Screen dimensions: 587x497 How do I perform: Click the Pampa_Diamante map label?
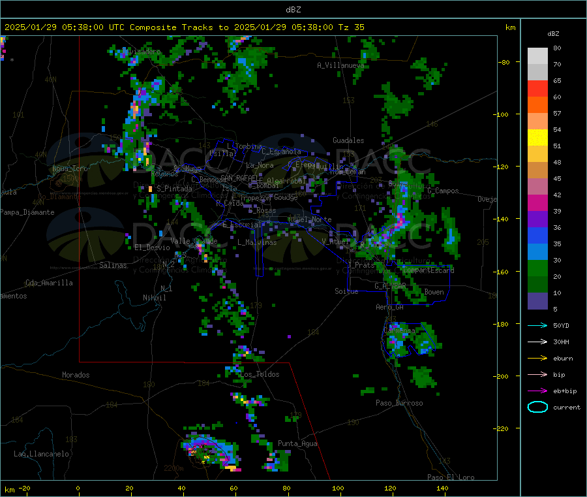click(x=27, y=212)
